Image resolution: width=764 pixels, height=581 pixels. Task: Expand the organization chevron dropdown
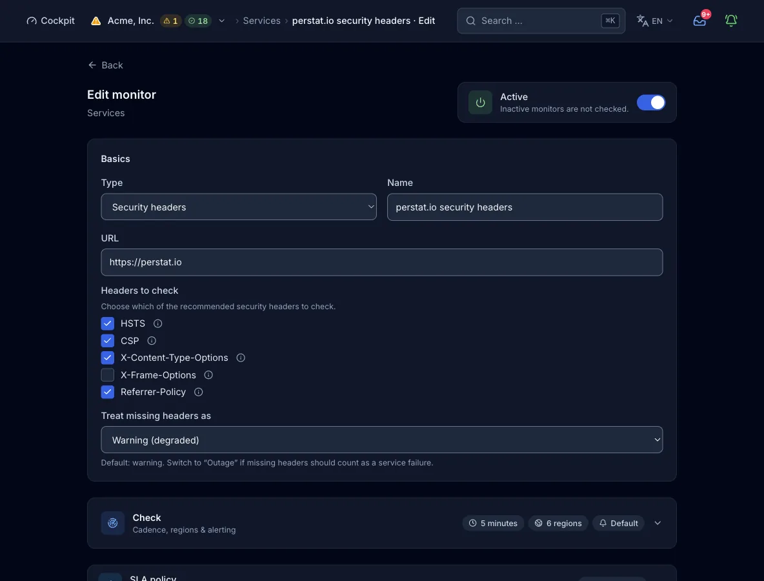click(222, 21)
